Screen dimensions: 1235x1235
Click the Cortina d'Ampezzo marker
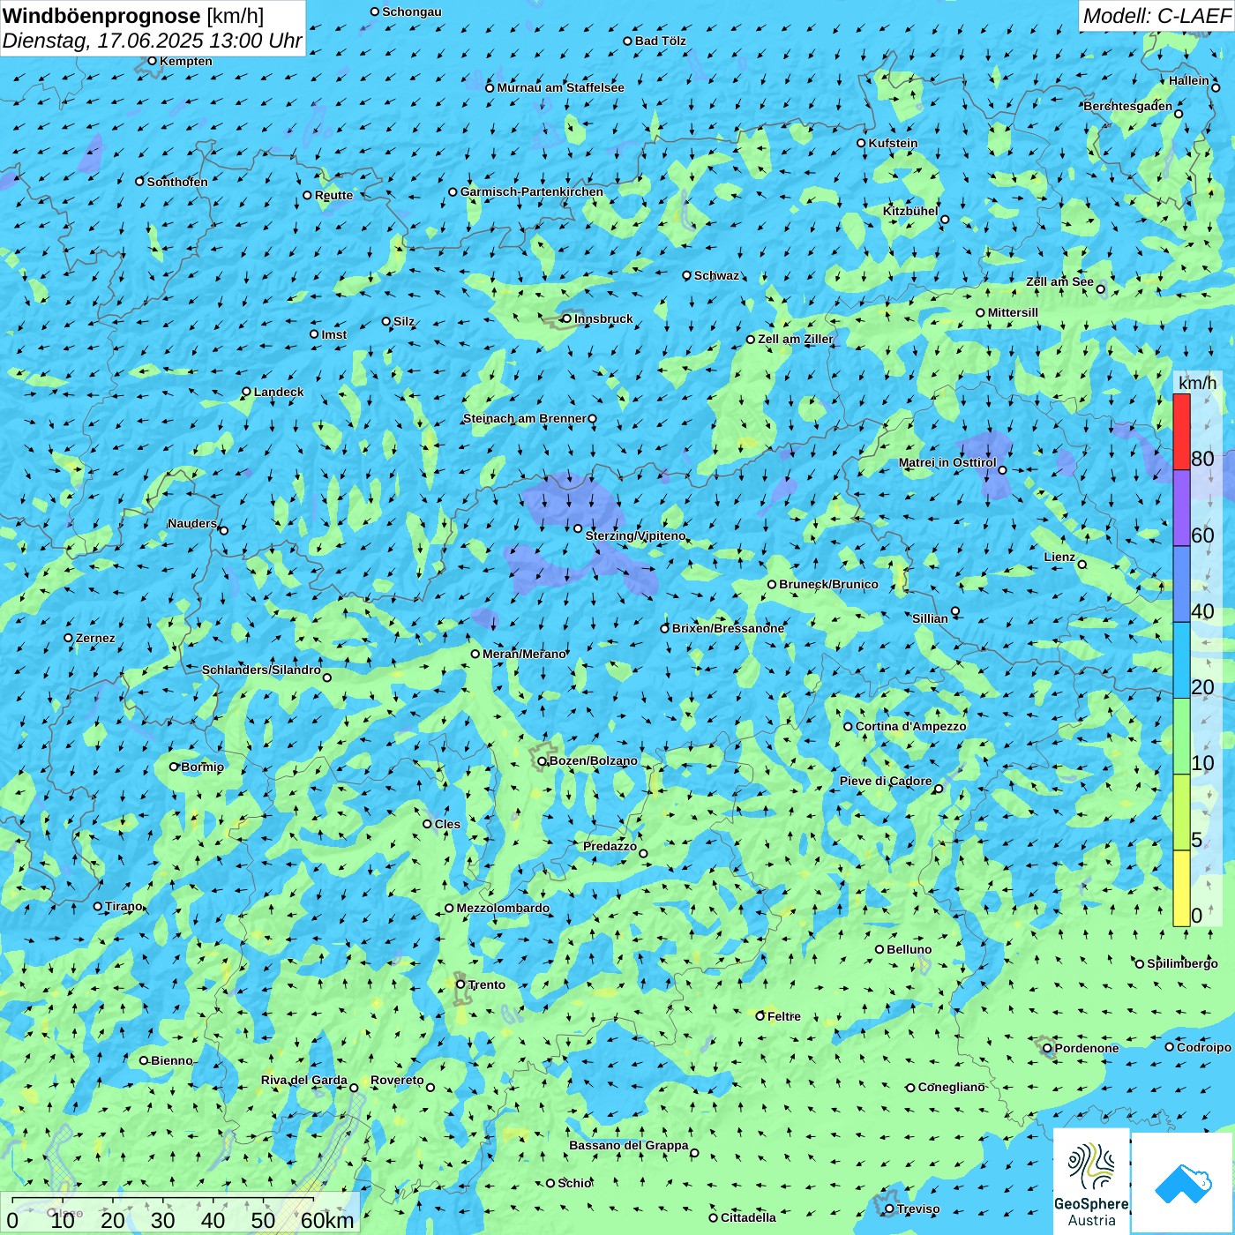tap(849, 727)
